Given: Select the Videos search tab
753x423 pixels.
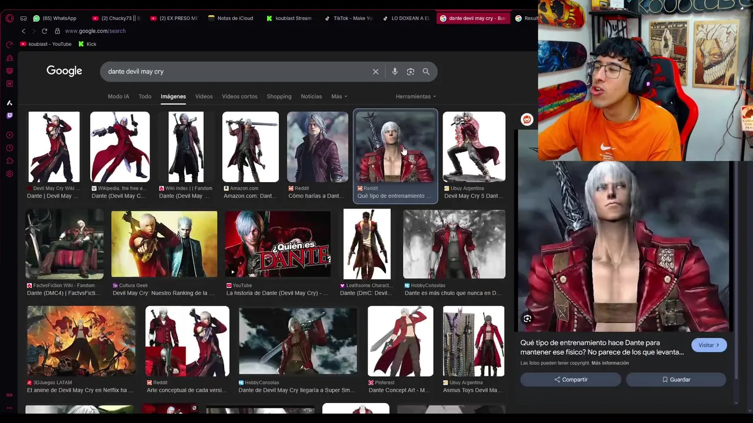Looking at the screenshot, I should click(204, 96).
